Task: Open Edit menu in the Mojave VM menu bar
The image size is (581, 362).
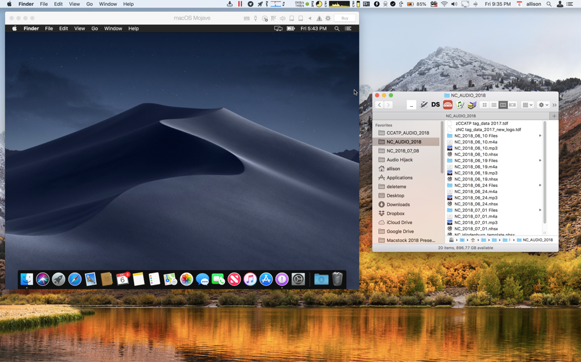Action: click(x=63, y=28)
